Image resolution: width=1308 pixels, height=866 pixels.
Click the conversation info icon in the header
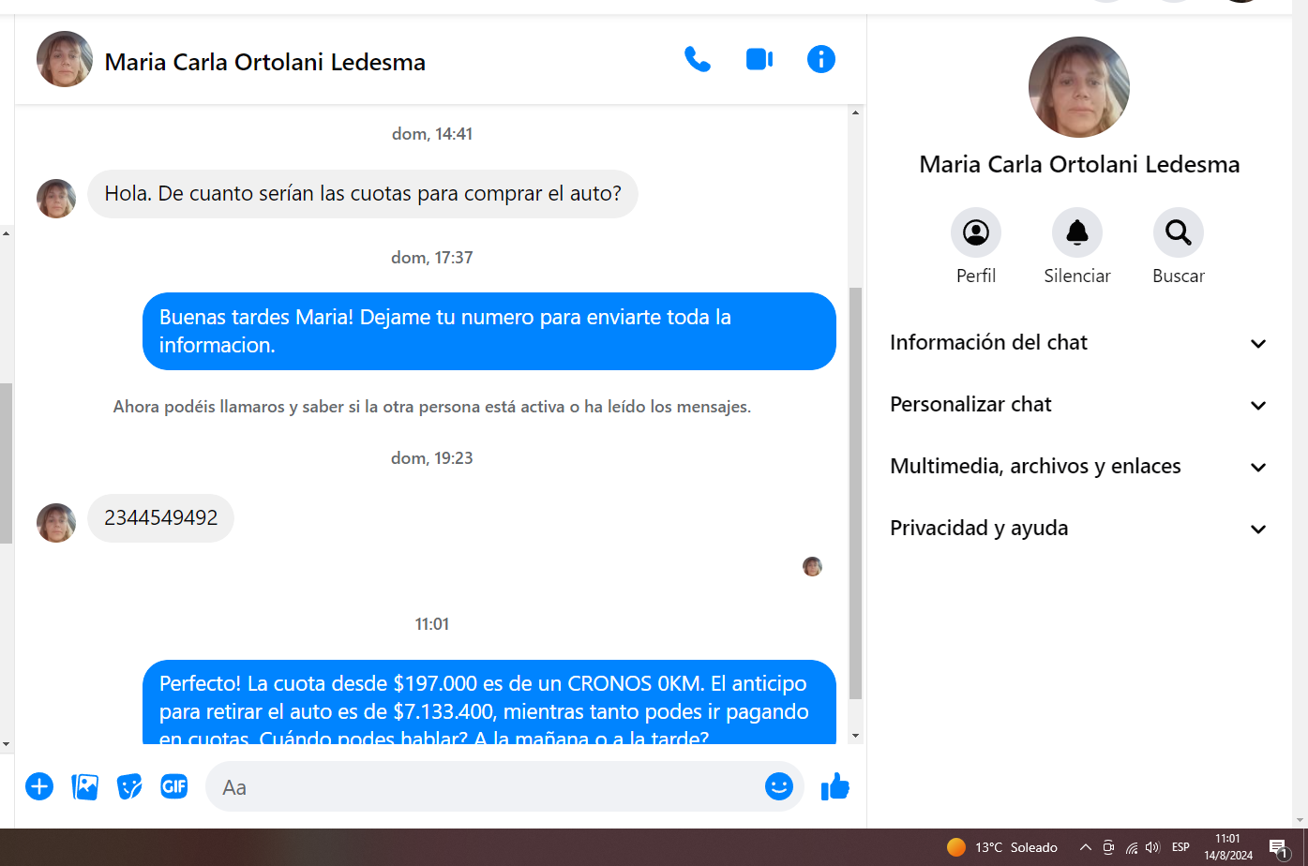(x=820, y=60)
